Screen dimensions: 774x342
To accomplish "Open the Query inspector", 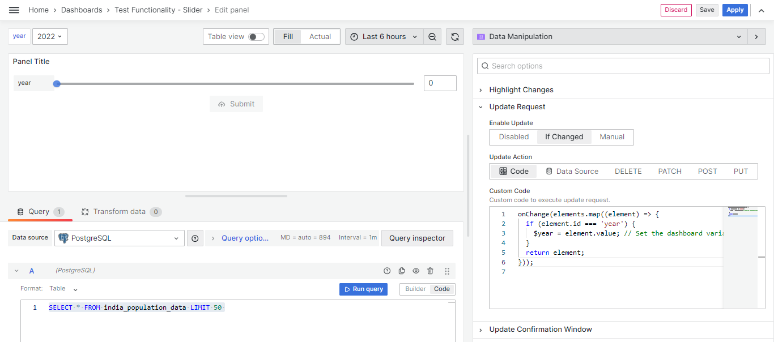I will (418, 238).
